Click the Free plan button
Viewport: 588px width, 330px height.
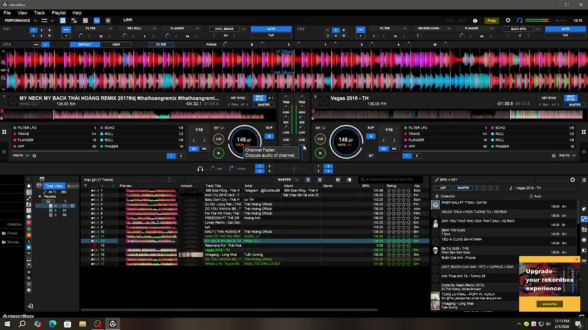point(492,21)
